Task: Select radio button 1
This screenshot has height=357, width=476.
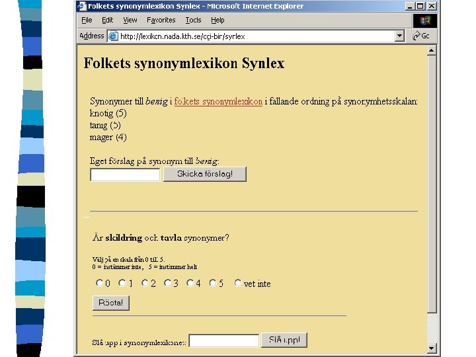Action: (122, 283)
